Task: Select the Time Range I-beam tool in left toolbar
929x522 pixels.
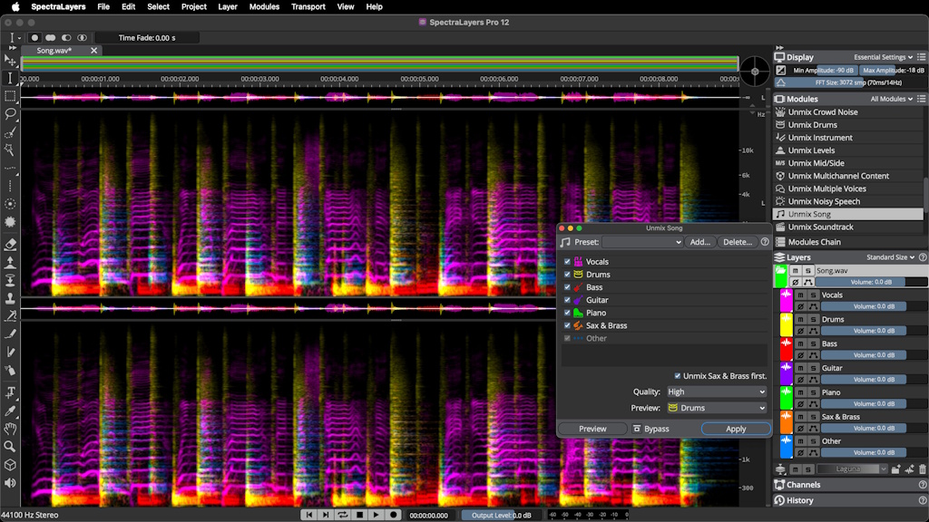Action: tap(10, 78)
